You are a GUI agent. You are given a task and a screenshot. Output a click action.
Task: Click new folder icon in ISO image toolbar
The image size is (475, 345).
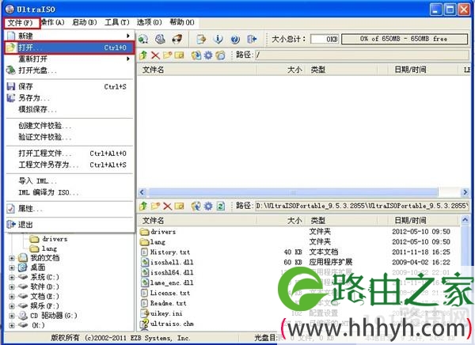point(167,55)
